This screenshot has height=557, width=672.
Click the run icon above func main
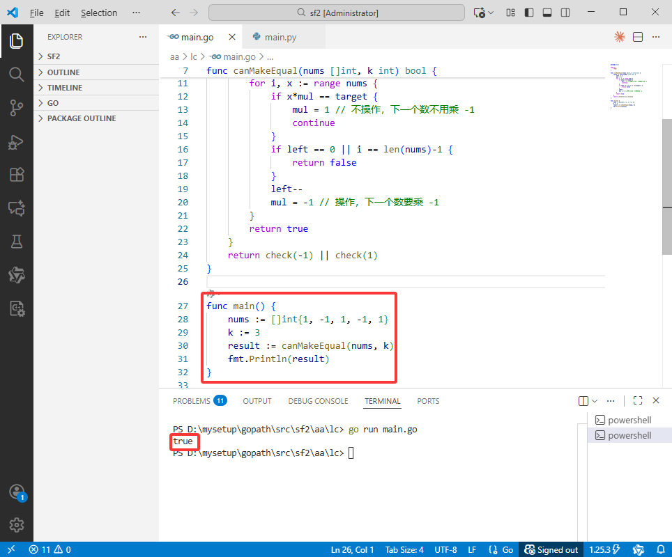click(211, 294)
